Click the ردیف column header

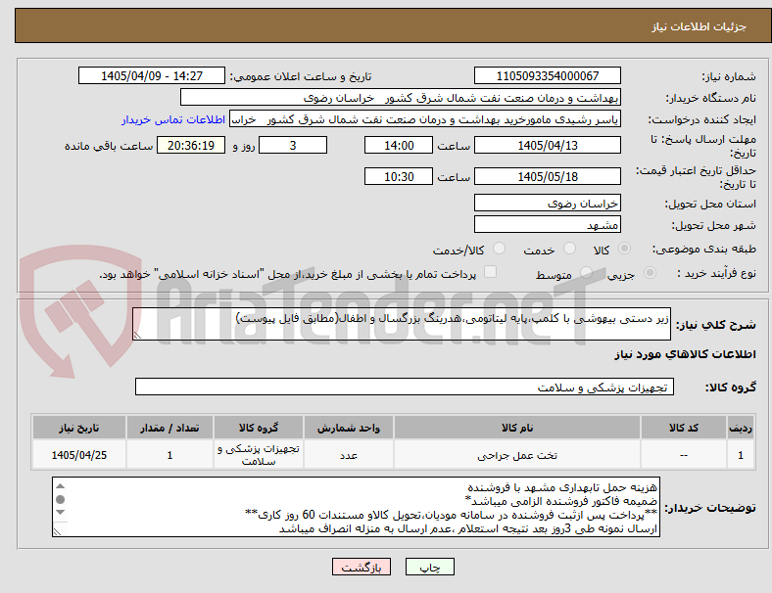tap(740, 428)
